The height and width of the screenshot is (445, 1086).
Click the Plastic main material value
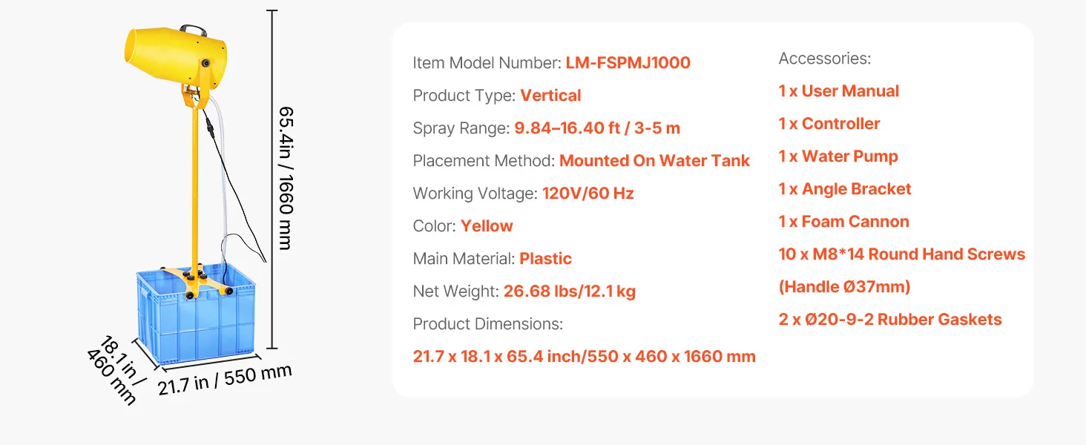pos(545,259)
